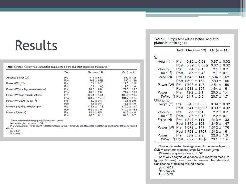This screenshot has height=184, width=246.
Task: Click the value "181.2 ± 16.8"
Action: coord(95,98)
